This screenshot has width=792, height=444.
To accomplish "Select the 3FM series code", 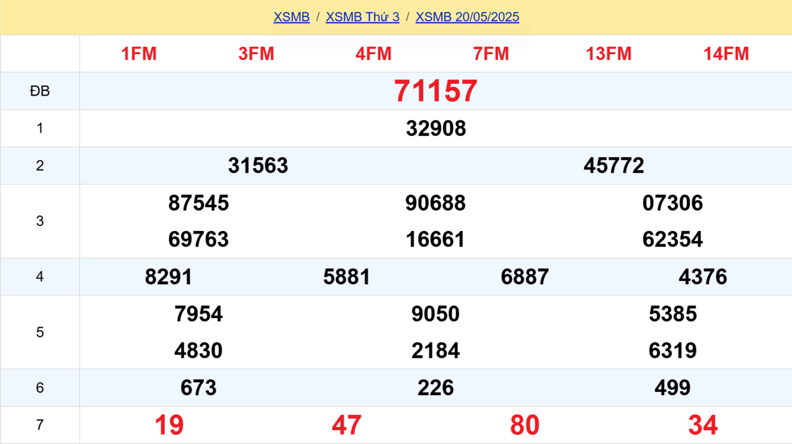I will point(256,54).
